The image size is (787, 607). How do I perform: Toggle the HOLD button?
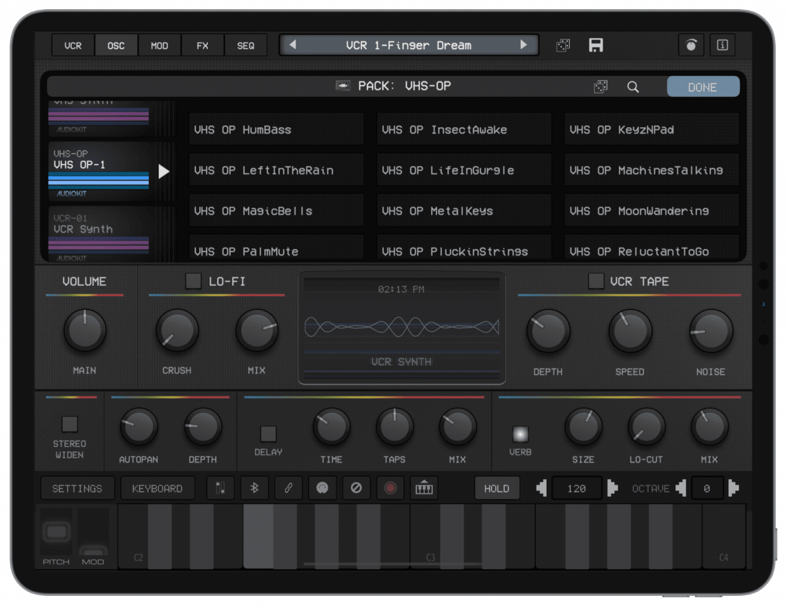click(496, 488)
